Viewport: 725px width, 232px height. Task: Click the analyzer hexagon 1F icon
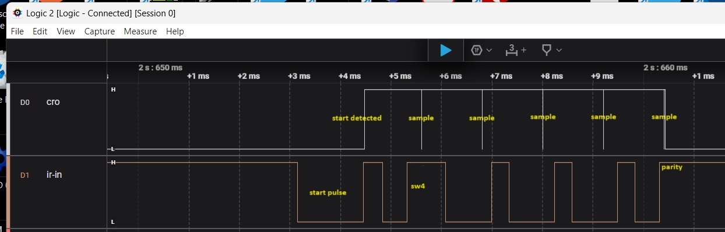[x=477, y=50]
